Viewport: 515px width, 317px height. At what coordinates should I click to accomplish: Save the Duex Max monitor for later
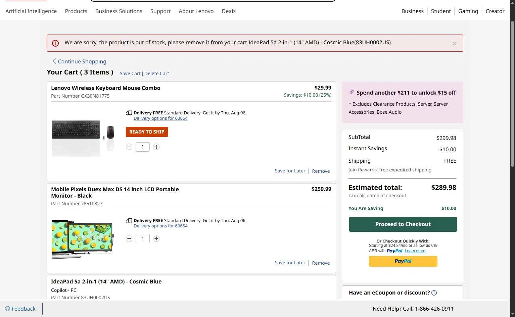(x=290, y=263)
